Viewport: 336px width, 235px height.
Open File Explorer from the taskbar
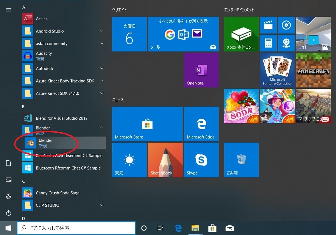tap(195, 228)
